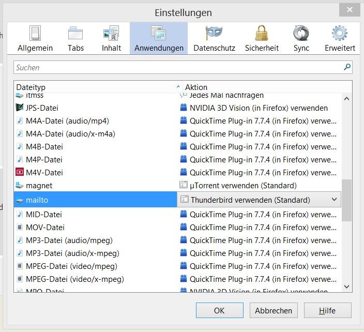Sort list by Dateityp column header
The width and height of the screenshot is (364, 332).
96,87
